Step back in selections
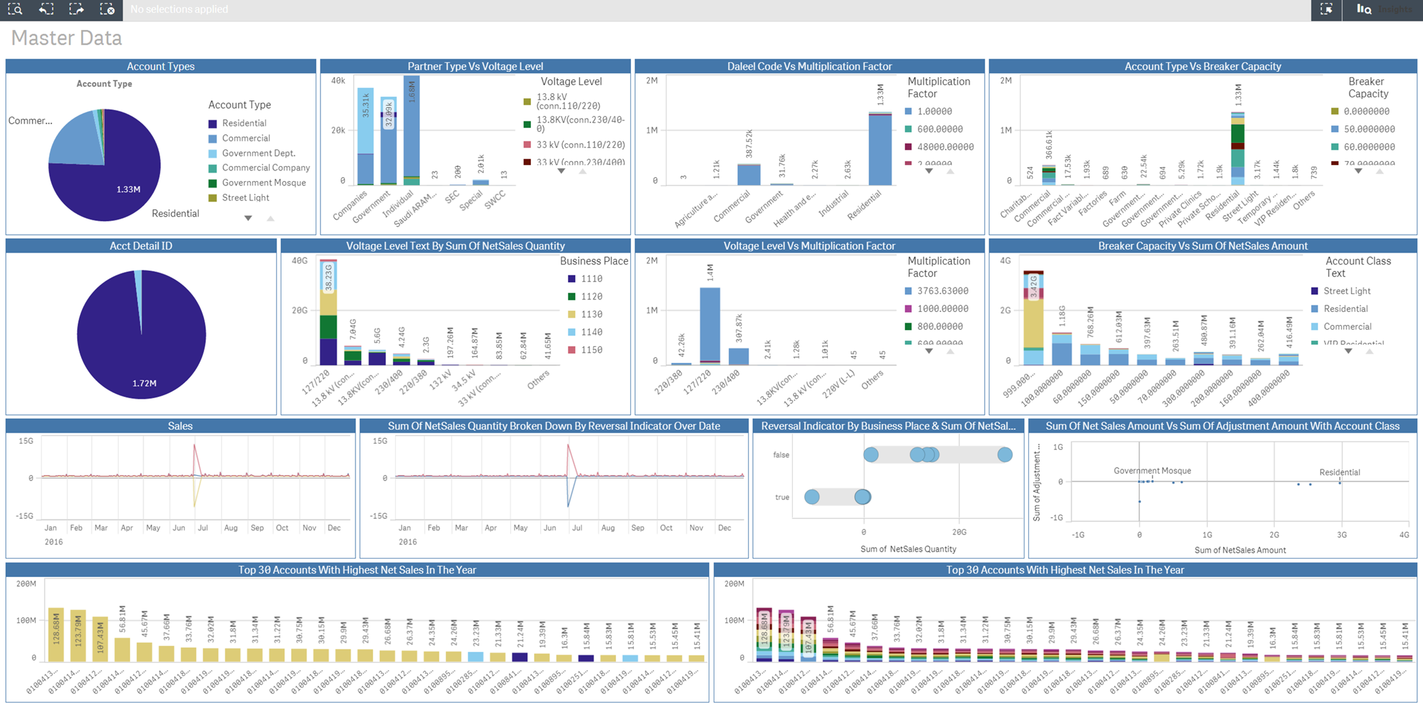Viewport: 1423px width, 707px height. coord(46,9)
